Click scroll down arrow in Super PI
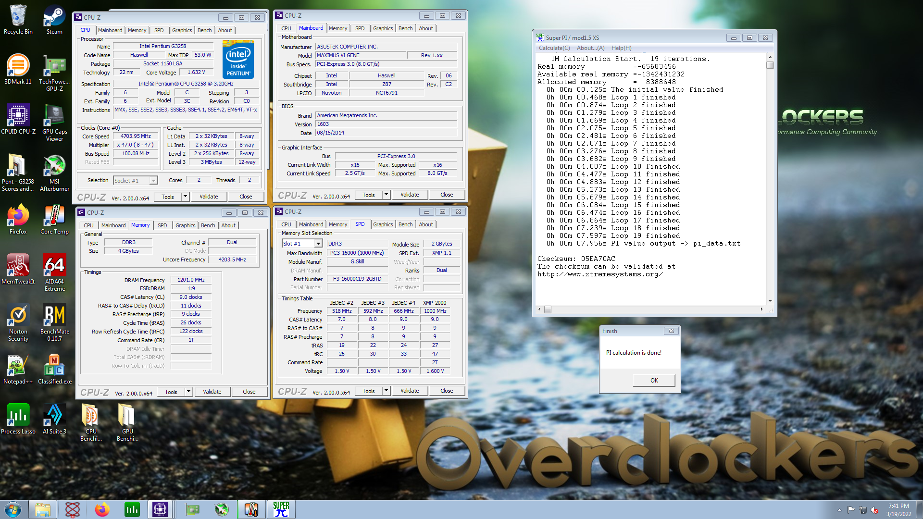923x519 pixels. [770, 301]
